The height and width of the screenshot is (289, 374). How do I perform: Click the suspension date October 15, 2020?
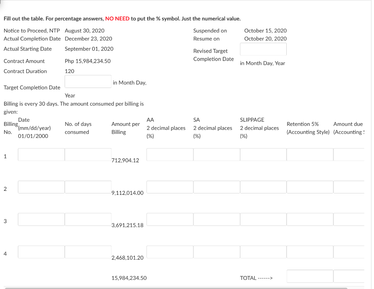[x=265, y=31]
